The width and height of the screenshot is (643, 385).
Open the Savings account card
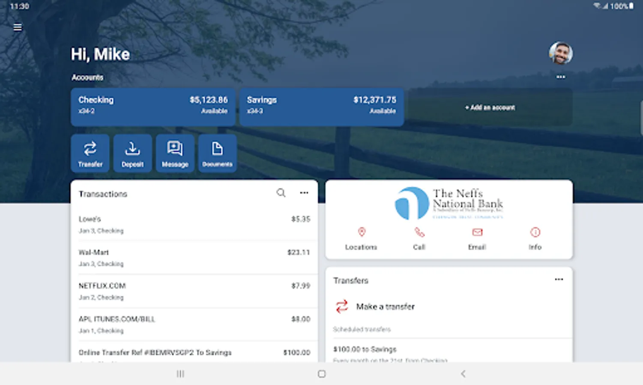[321, 107]
